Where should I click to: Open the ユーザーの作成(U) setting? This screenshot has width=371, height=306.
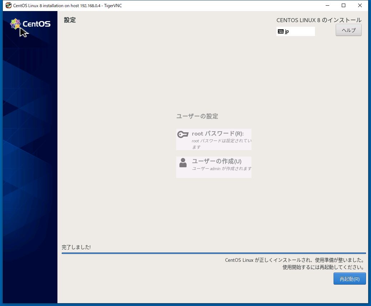coord(214,167)
